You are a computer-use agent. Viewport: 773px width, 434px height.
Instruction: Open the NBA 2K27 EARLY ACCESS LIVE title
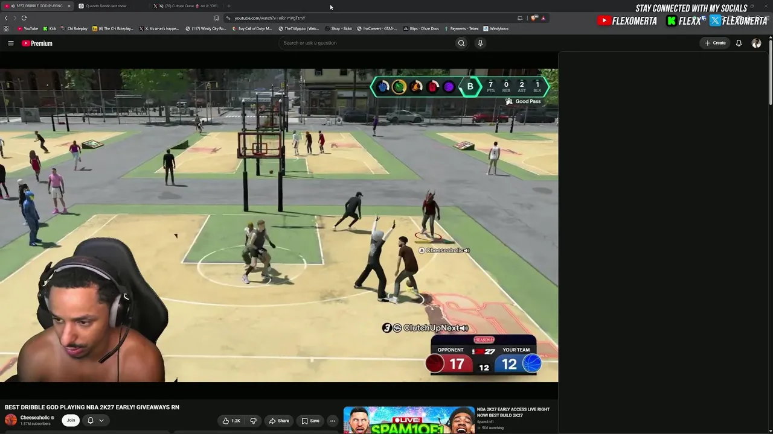(513, 412)
